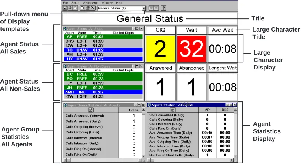This screenshot has width=301, height=167.
Task: Click the system icon of Agent Group Statistics window
Action: tap(66, 105)
